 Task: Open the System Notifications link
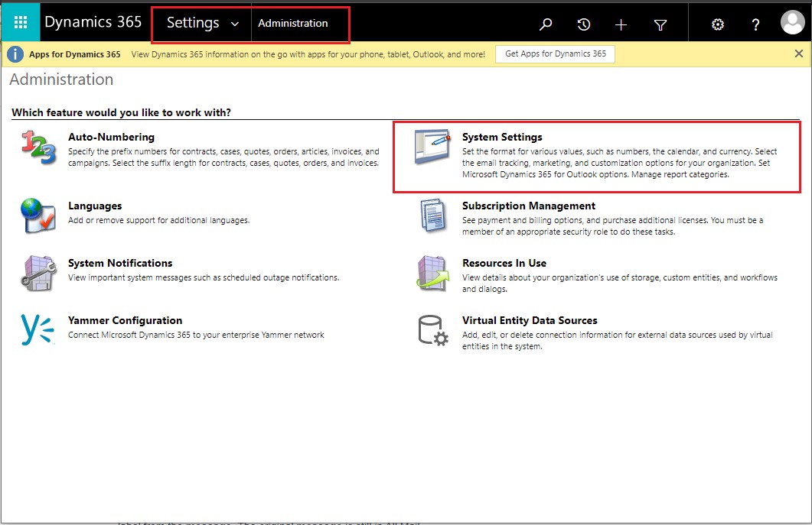(x=120, y=264)
